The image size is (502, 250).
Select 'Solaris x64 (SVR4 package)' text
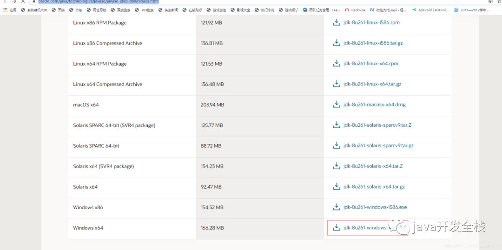pos(103,166)
